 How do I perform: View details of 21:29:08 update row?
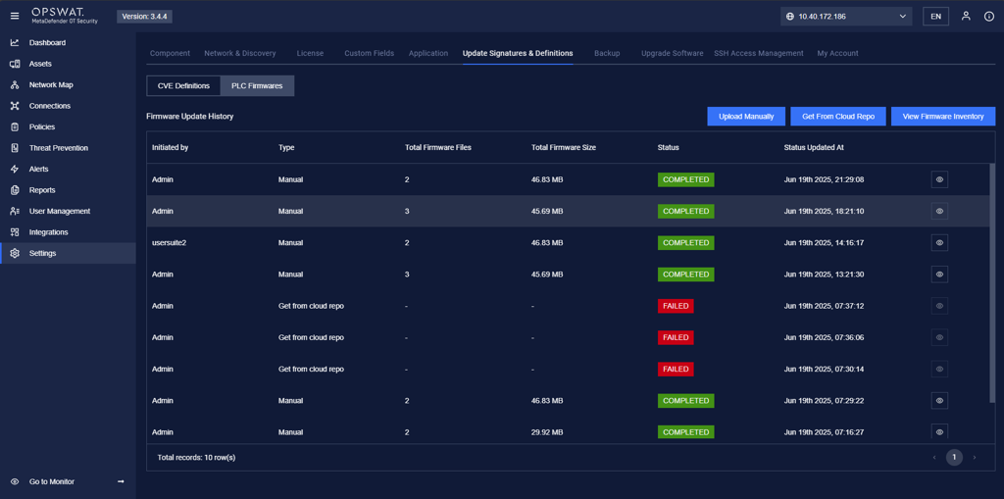(939, 180)
